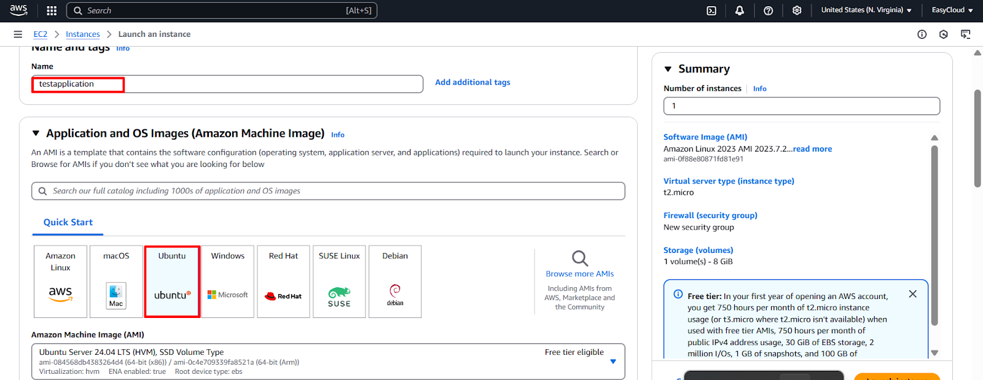Image resolution: width=983 pixels, height=380 pixels.
Task: Go to EC2 breadcrumb link
Action: coord(41,34)
